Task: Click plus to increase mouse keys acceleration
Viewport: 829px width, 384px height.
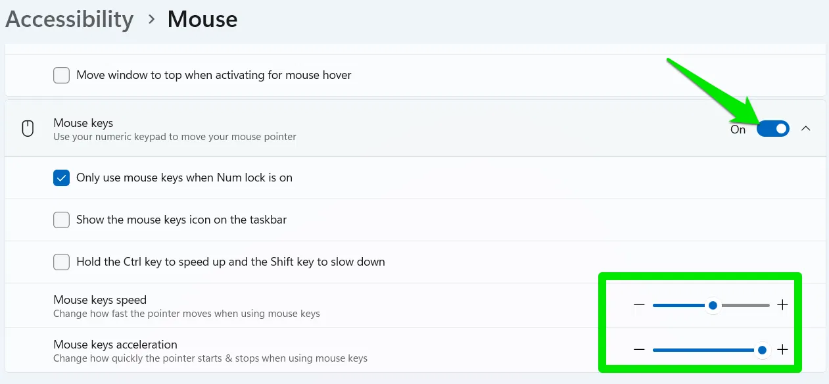Action: (782, 349)
